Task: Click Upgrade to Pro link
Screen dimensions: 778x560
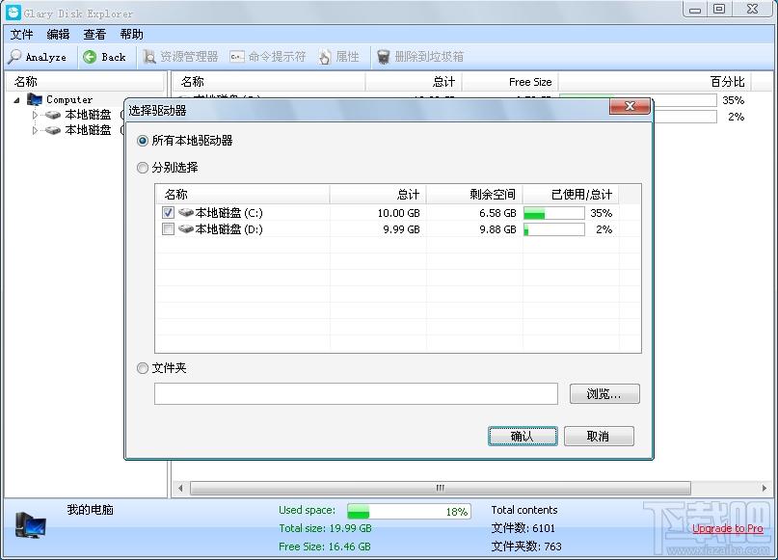Action: pos(728,529)
